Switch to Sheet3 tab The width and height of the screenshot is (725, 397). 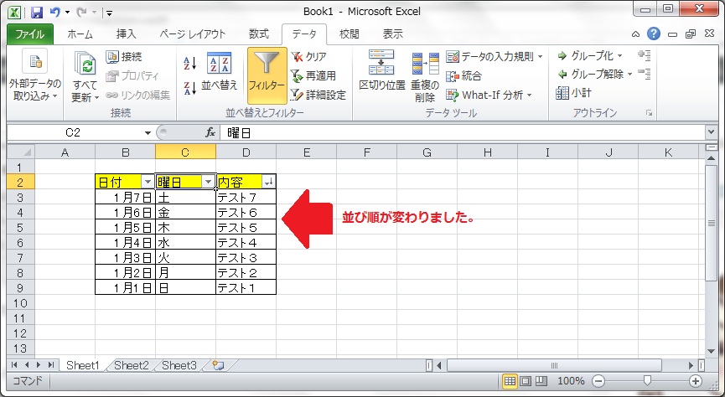click(x=179, y=365)
